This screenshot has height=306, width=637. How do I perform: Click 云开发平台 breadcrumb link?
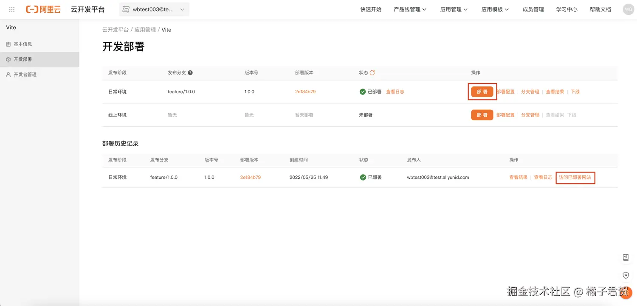click(x=116, y=30)
